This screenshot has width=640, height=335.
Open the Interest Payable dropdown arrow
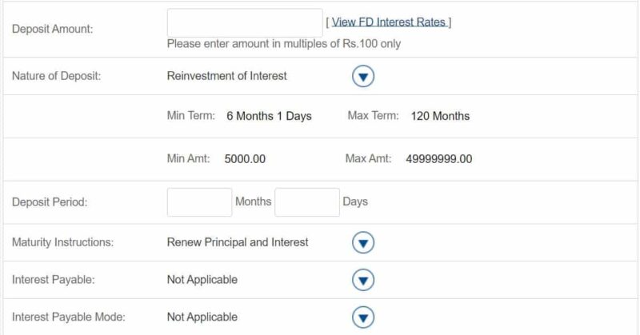coord(363,280)
